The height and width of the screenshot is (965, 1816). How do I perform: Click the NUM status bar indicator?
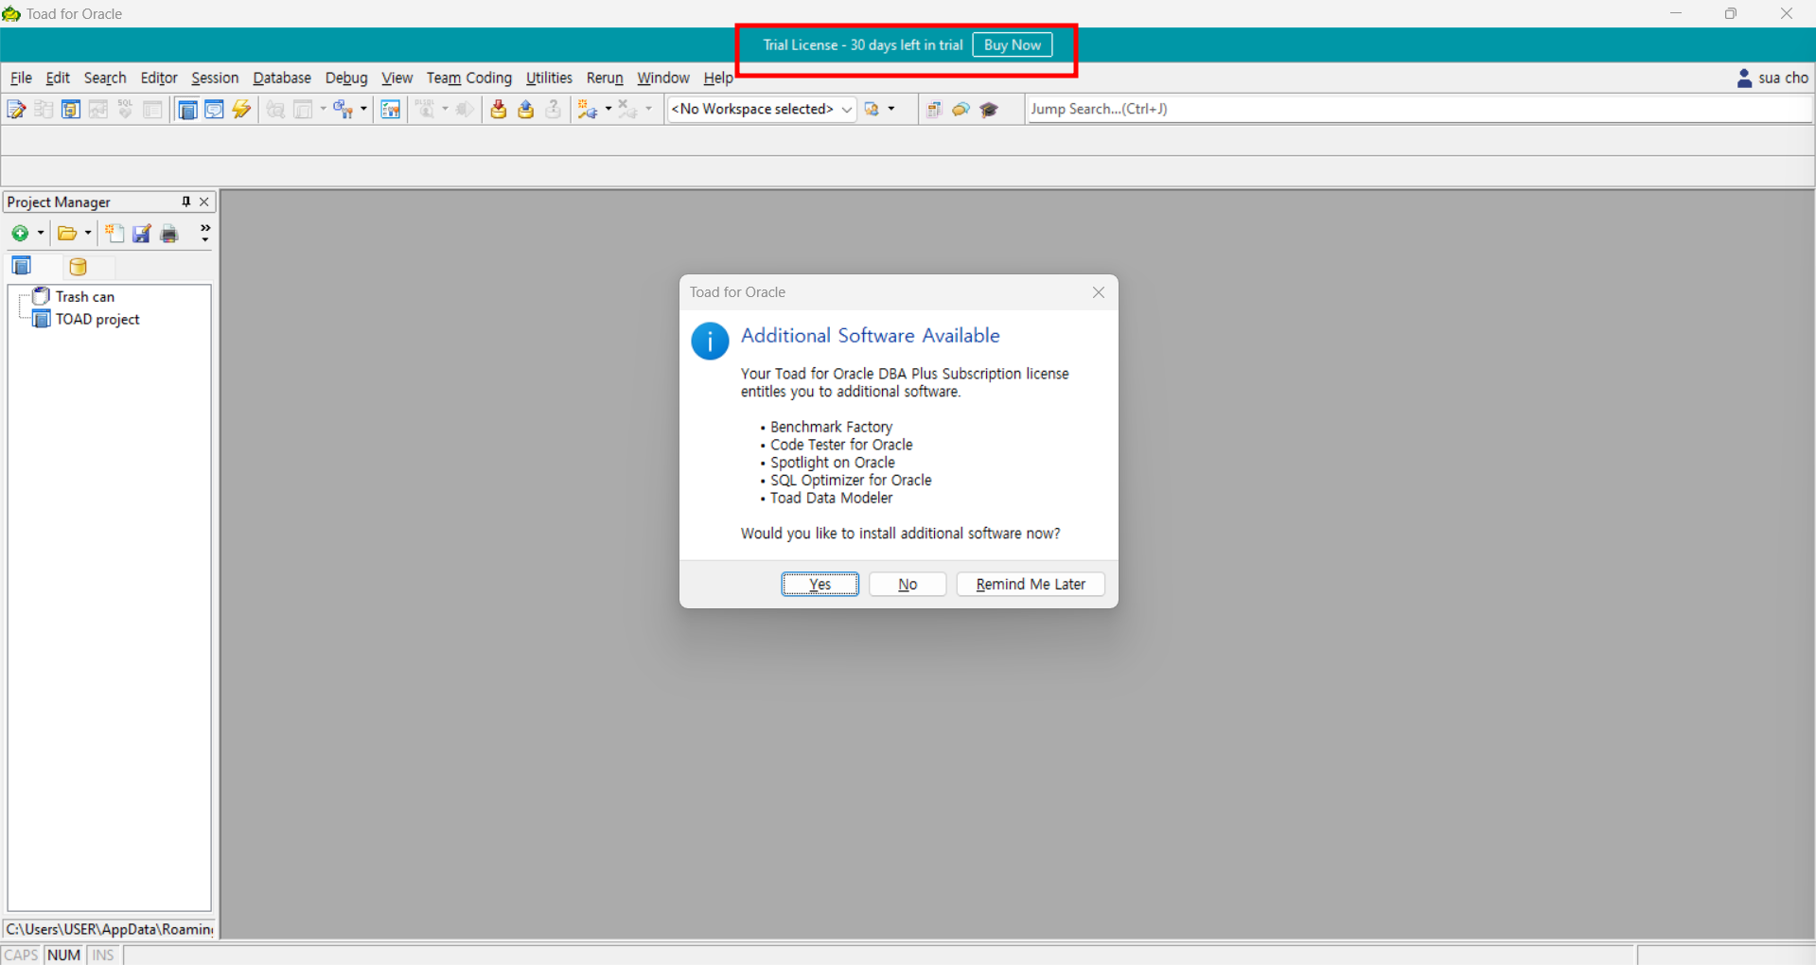pyautogui.click(x=63, y=955)
